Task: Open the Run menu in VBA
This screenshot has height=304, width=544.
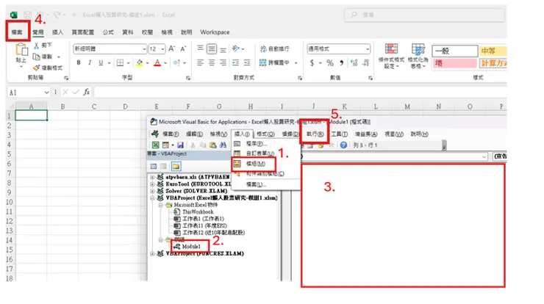Action: click(x=315, y=134)
